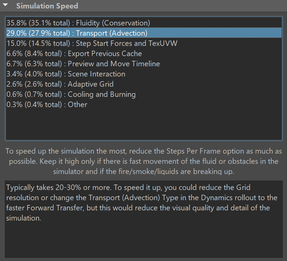
Task: Select Preview and Move Timeline entry
Action: click(144, 64)
